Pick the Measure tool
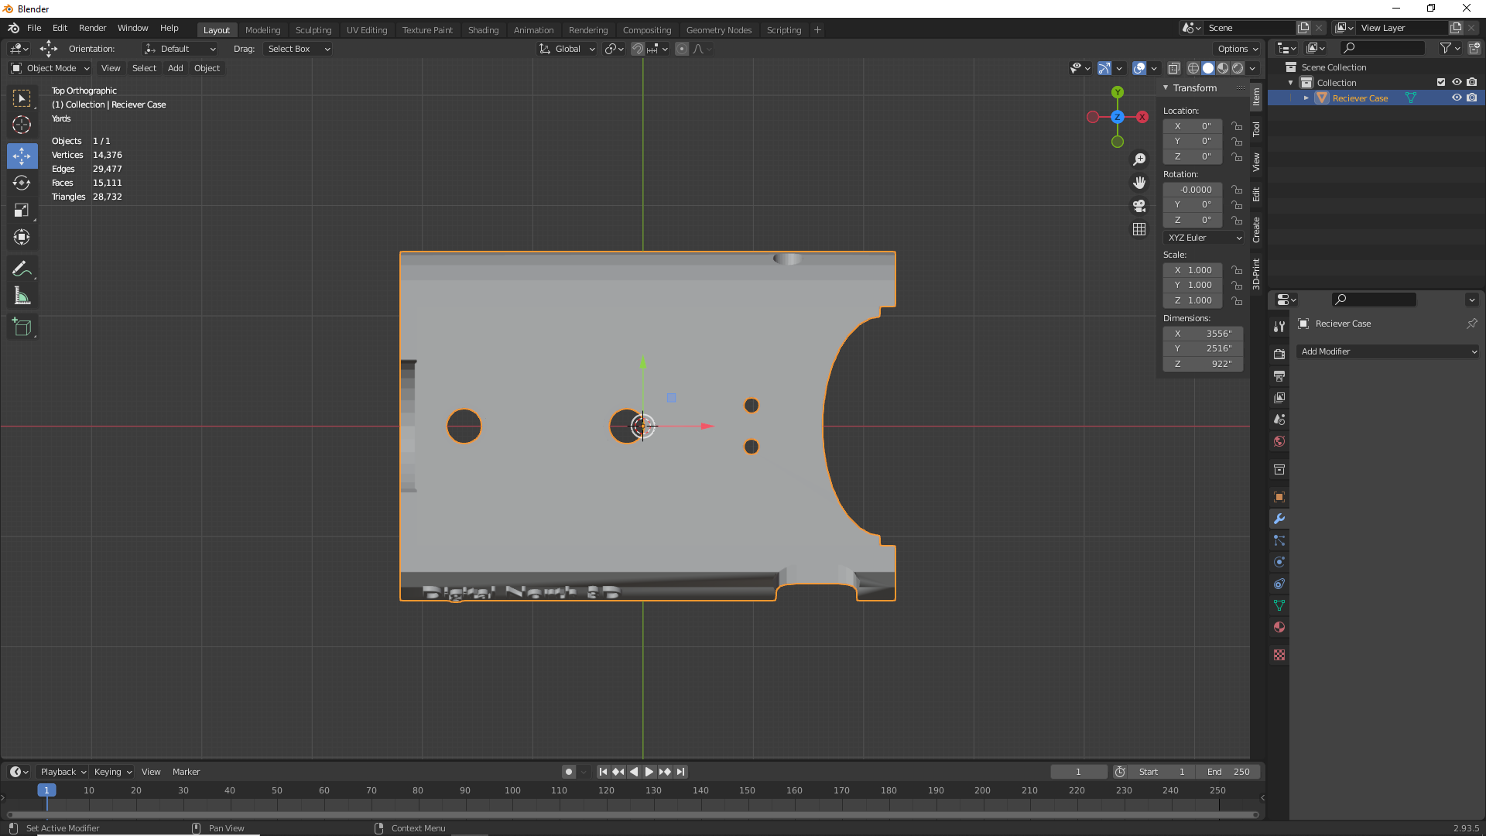 [x=22, y=296]
